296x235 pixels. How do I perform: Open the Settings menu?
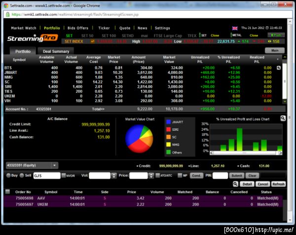162,28
